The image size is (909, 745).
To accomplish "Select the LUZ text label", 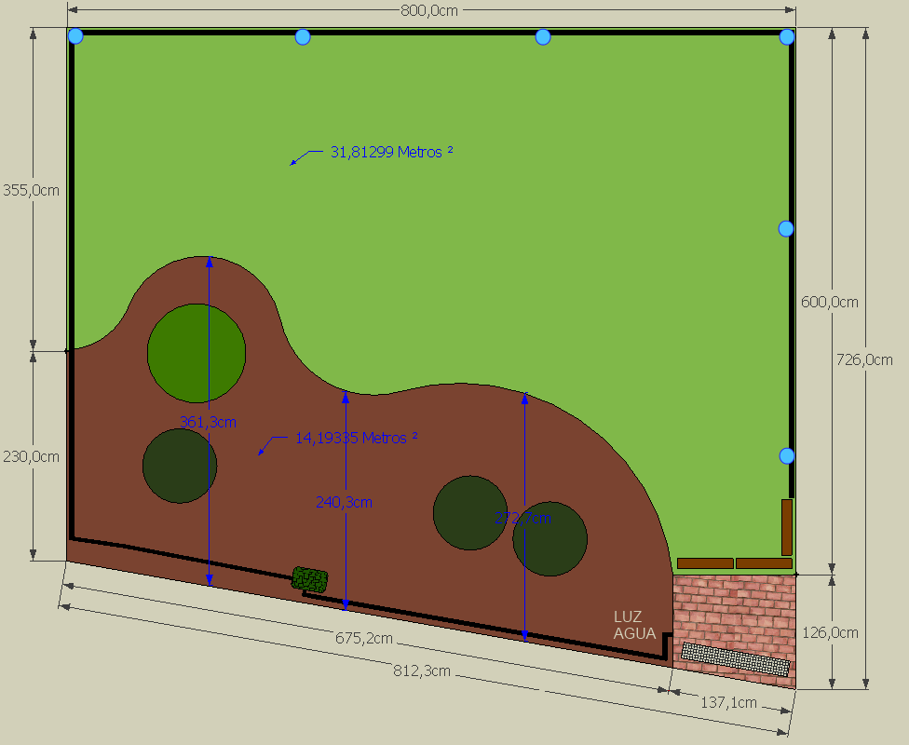I will click(x=628, y=616).
